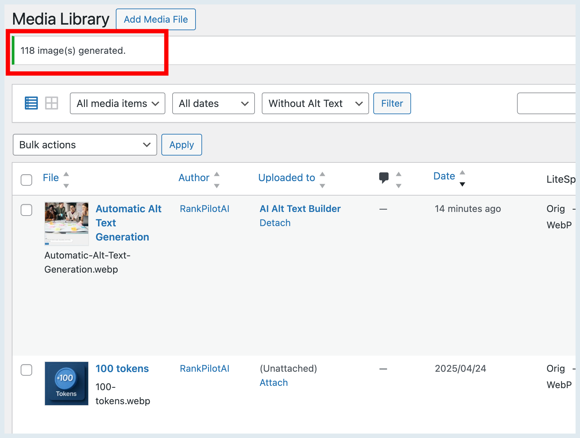This screenshot has height=438, width=580.
Task: Switch to list view layout
Action: (x=31, y=103)
